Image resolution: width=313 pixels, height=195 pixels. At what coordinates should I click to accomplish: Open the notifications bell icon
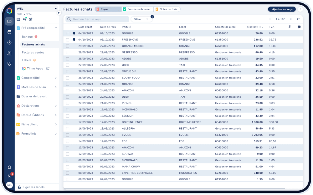pos(9,167)
